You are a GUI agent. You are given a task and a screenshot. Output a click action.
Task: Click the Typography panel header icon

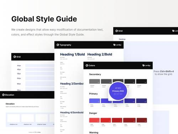coord(58,45)
